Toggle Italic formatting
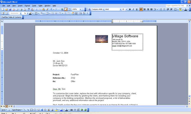191x114 pixels. (x=133, y=9)
